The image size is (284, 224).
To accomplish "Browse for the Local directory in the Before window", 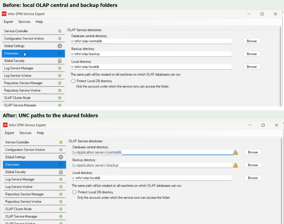I will 252,67.
